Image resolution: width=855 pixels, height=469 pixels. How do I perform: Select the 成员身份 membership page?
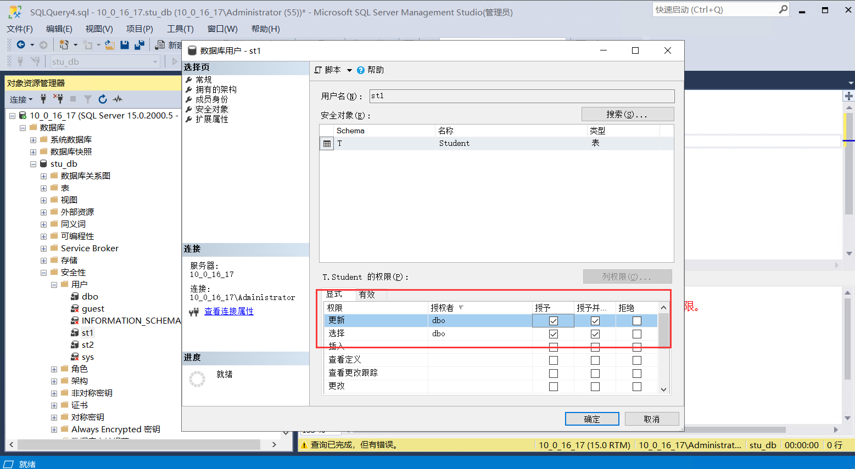pos(212,99)
